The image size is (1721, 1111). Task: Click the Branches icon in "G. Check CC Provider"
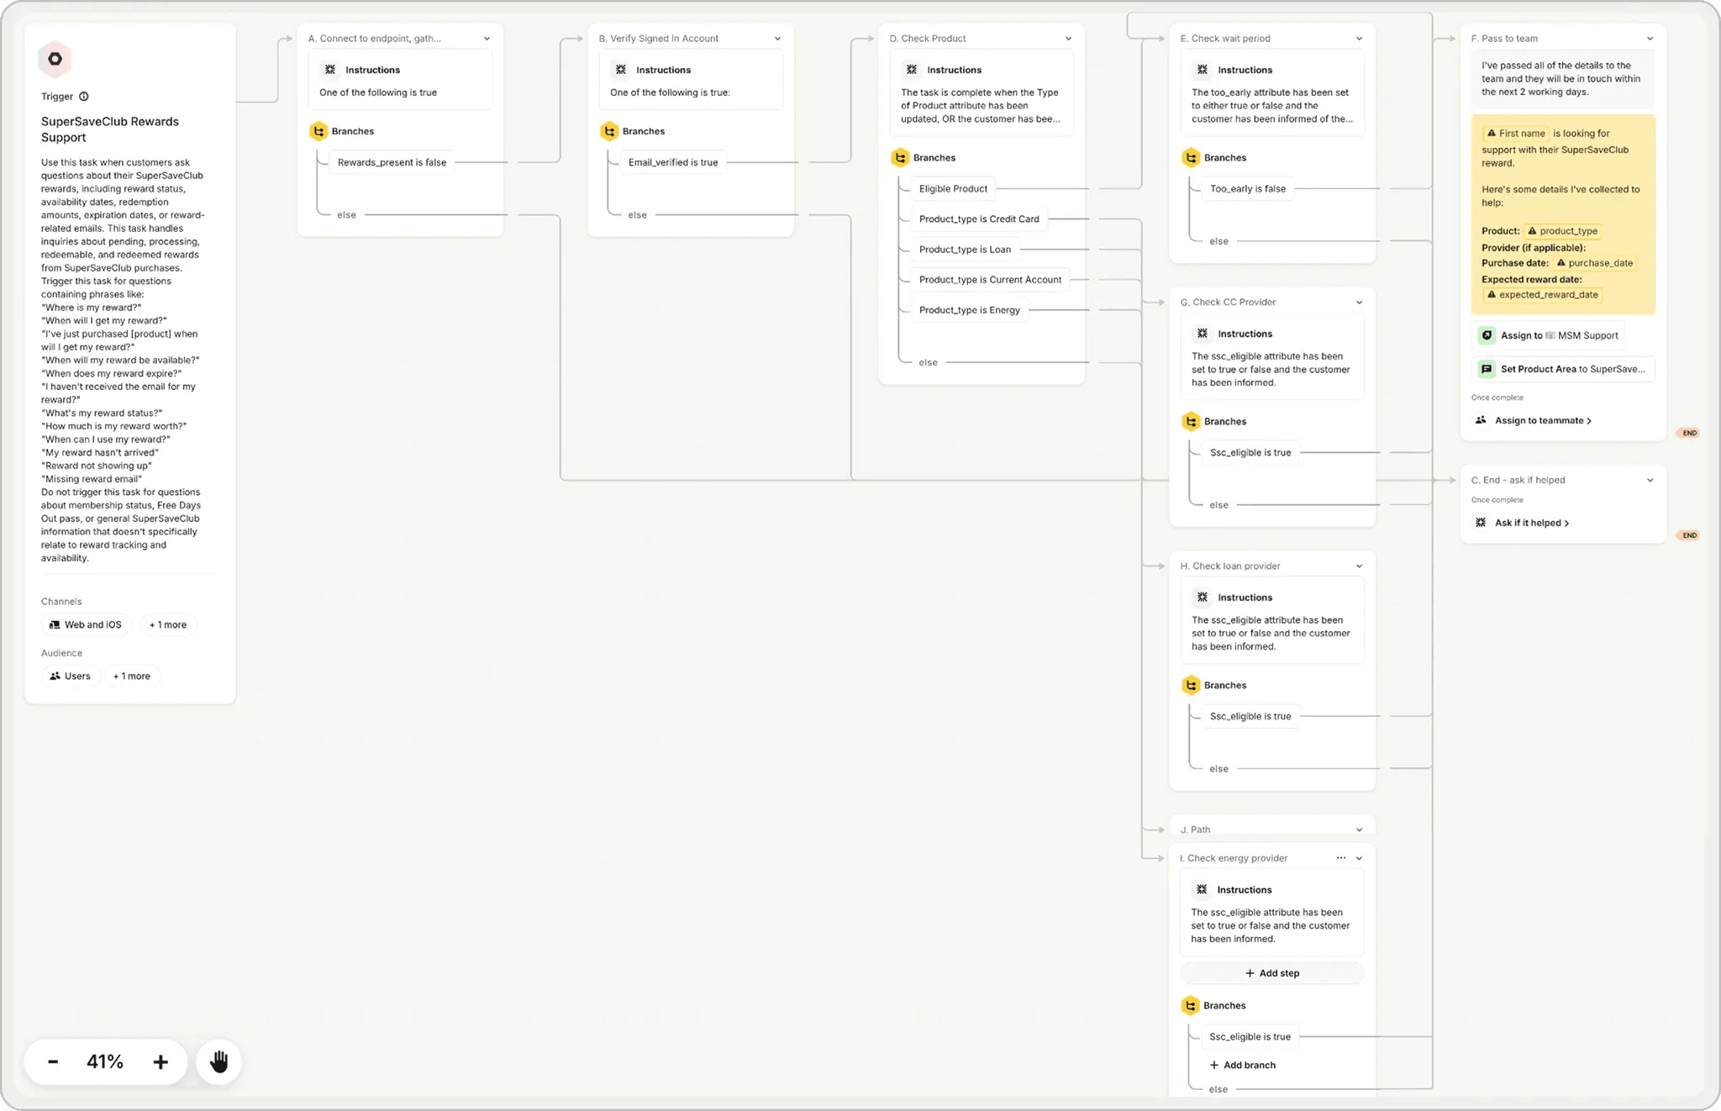pos(1191,421)
